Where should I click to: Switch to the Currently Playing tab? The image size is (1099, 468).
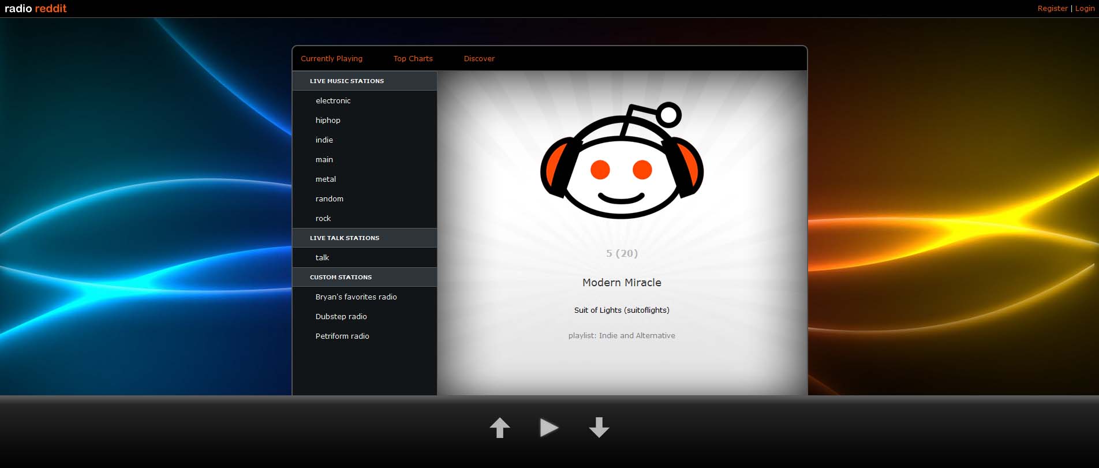tap(331, 59)
